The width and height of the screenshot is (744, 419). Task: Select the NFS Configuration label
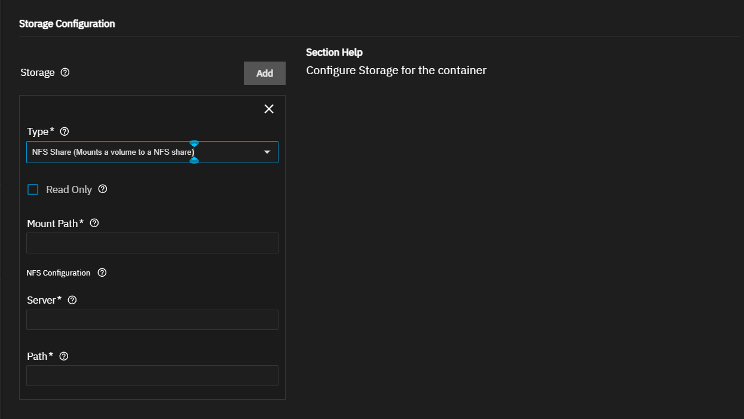tap(59, 273)
